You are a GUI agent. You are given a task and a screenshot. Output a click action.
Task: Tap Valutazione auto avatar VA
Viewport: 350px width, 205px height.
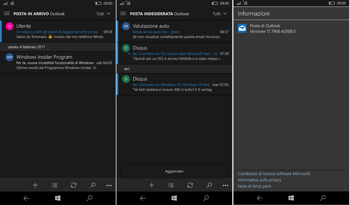click(126, 26)
